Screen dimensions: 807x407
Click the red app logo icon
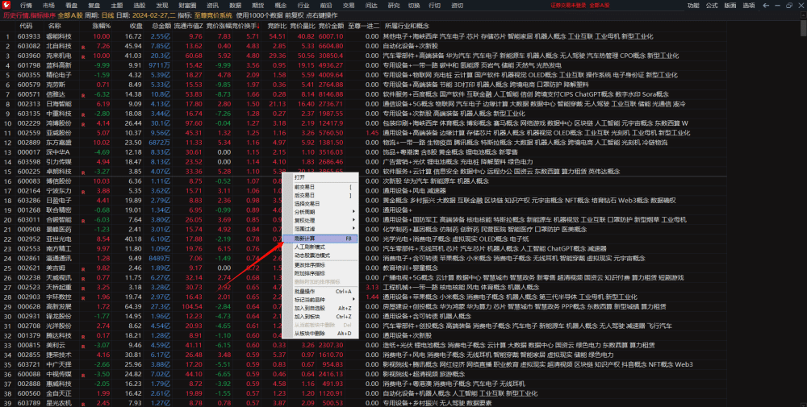tap(6, 5)
